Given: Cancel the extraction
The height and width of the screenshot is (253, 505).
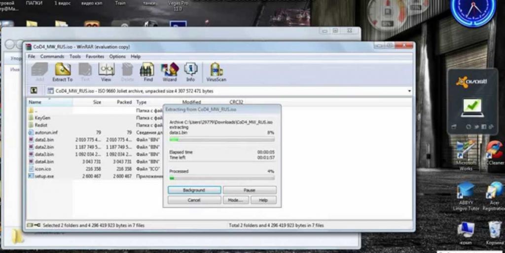Looking at the screenshot, I should 194,200.
